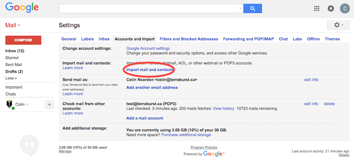Open Drafts (2)
Image resolution: width=354 pixels, height=164 pixels.
[x=14, y=71]
